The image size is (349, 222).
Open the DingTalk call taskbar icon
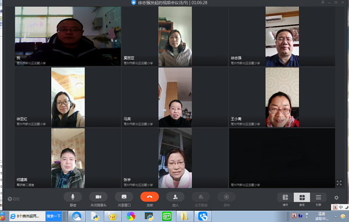[x=203, y=216]
